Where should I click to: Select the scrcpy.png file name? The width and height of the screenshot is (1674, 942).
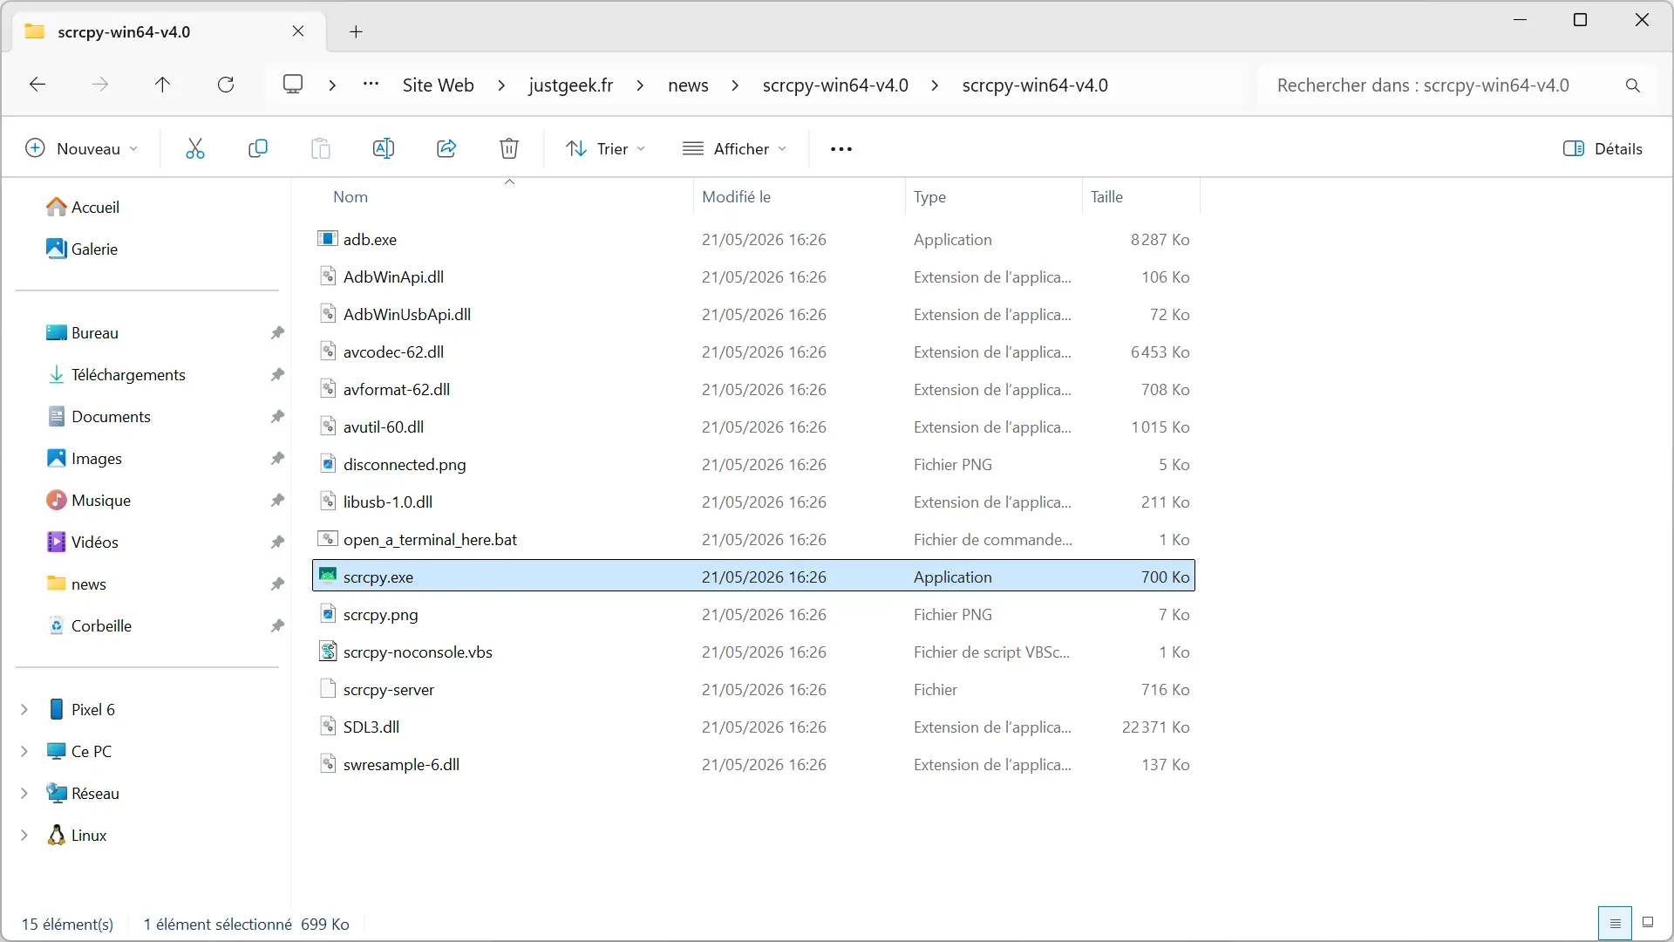(380, 615)
